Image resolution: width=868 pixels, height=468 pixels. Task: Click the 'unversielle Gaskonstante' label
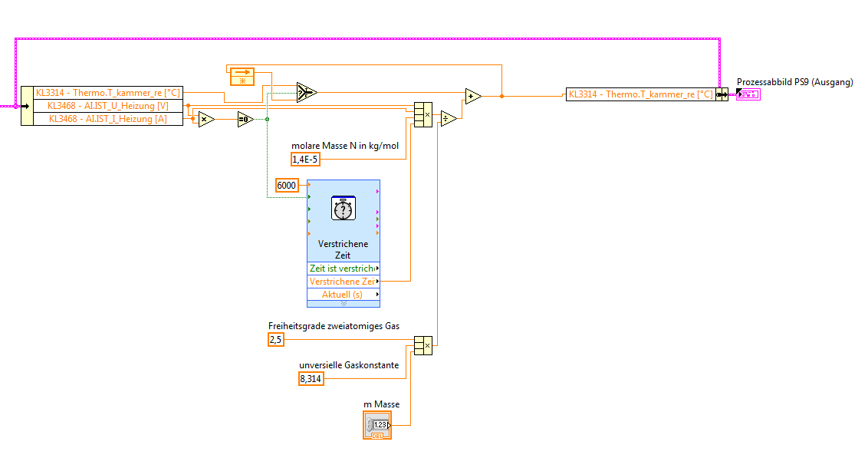[349, 365]
